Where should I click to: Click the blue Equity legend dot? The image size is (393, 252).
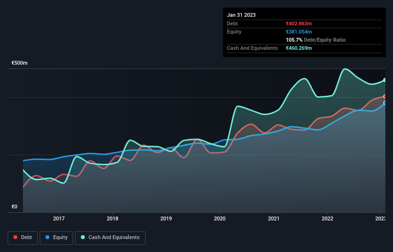tap(47, 237)
